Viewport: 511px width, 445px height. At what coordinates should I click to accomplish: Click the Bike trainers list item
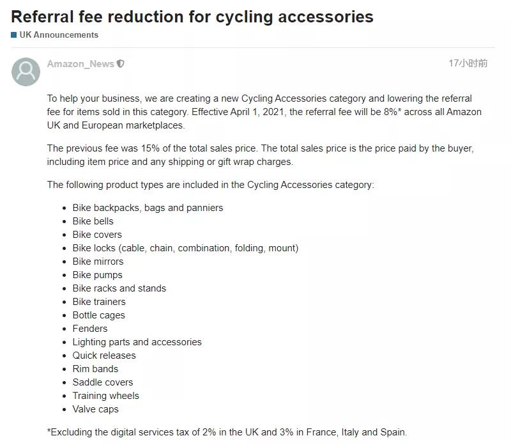coord(99,302)
